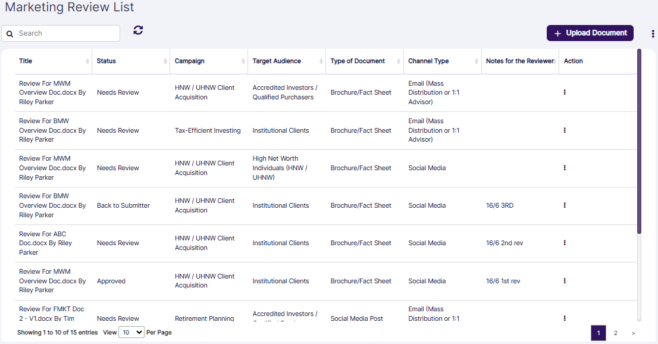Viewport: 658px width, 344px height.
Task: Open the per-page entries dropdown
Action: 131,332
